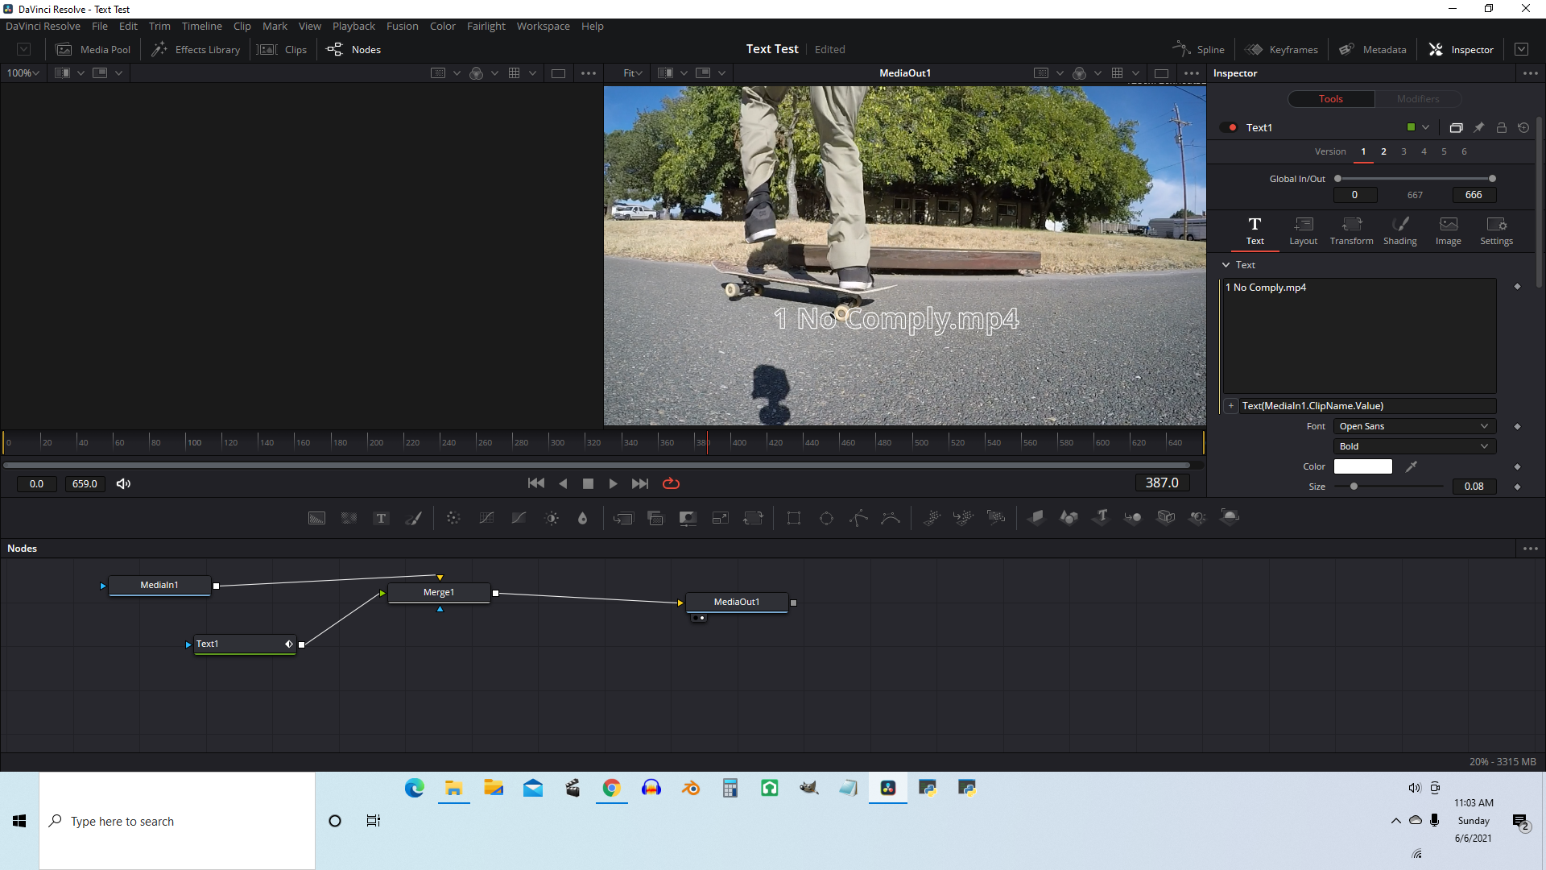Viewport: 1546px width, 870px height.
Task: Pick text color with the eyedropper
Action: tap(1412, 466)
